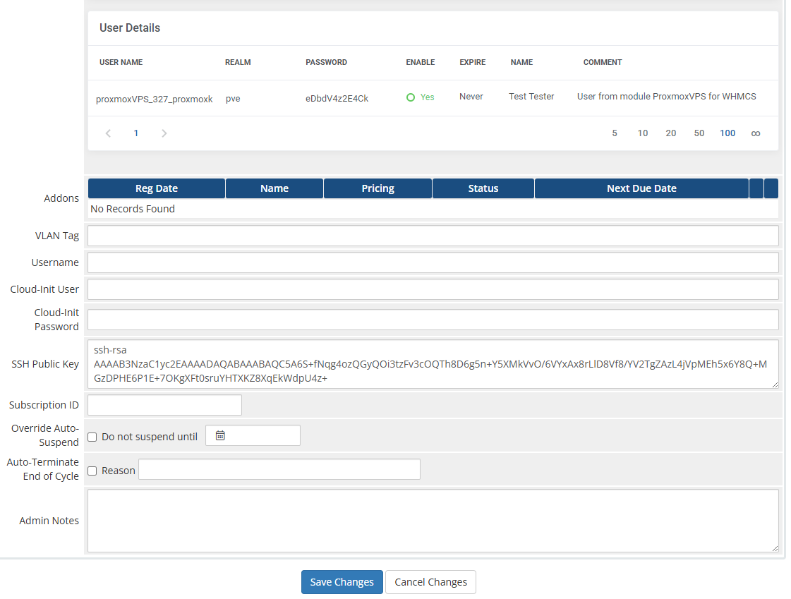
Task: Click the green Enable status circle
Action: point(411,97)
